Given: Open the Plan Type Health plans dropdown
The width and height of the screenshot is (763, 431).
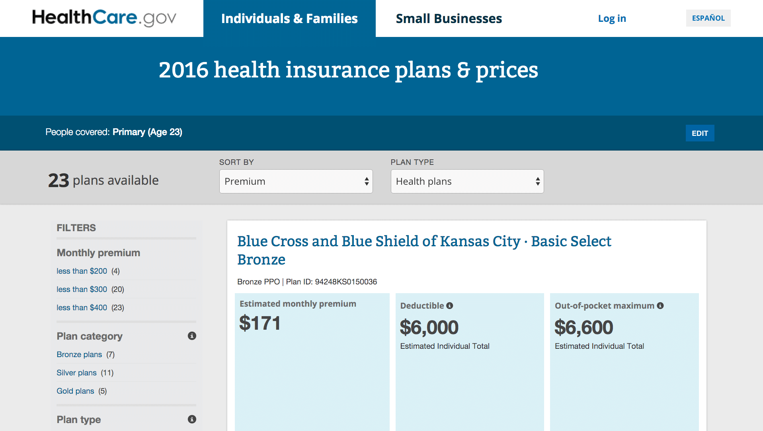Looking at the screenshot, I should 467,182.
